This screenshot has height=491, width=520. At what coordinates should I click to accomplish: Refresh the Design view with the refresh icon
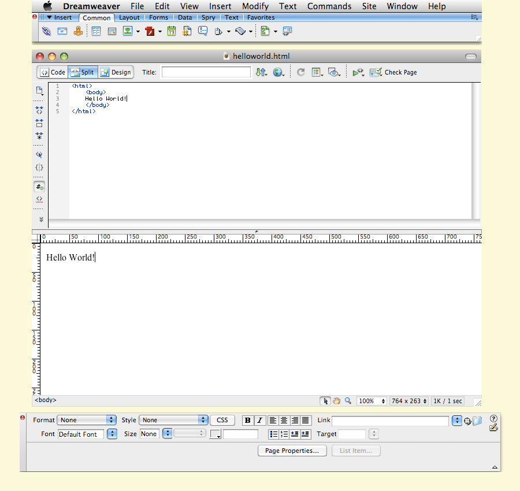[x=300, y=72]
